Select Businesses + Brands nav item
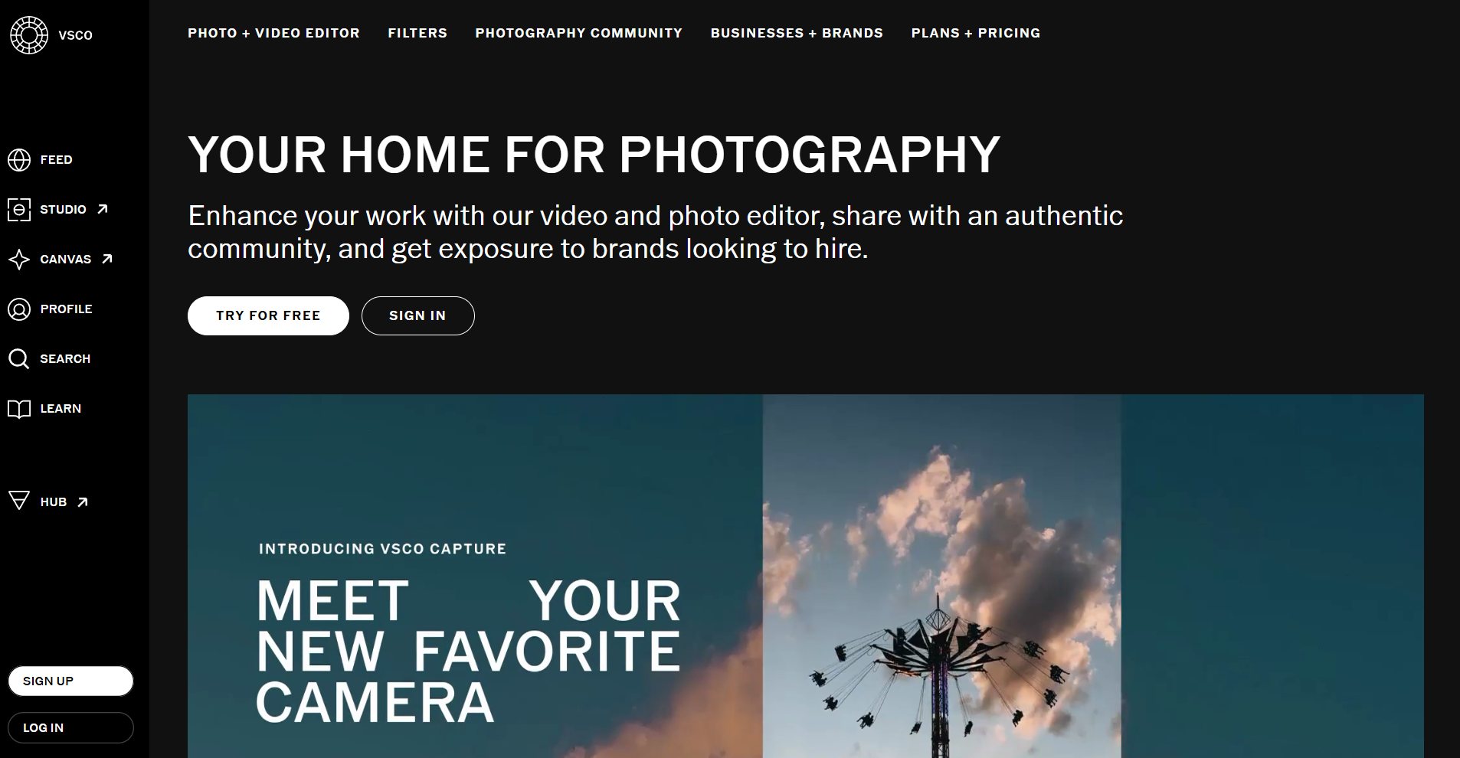1460x758 pixels. coord(797,33)
